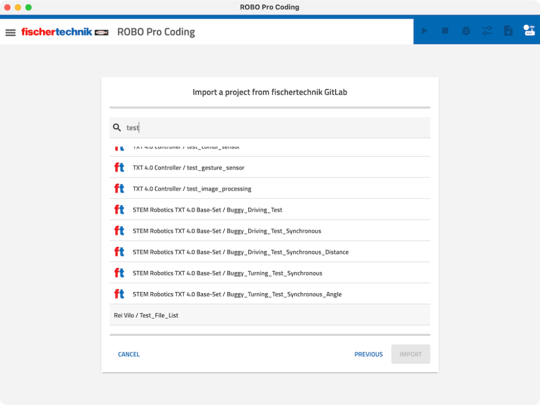The image size is (540, 405).
Task: Open the hamburger navigation menu
Action: [x=10, y=32]
